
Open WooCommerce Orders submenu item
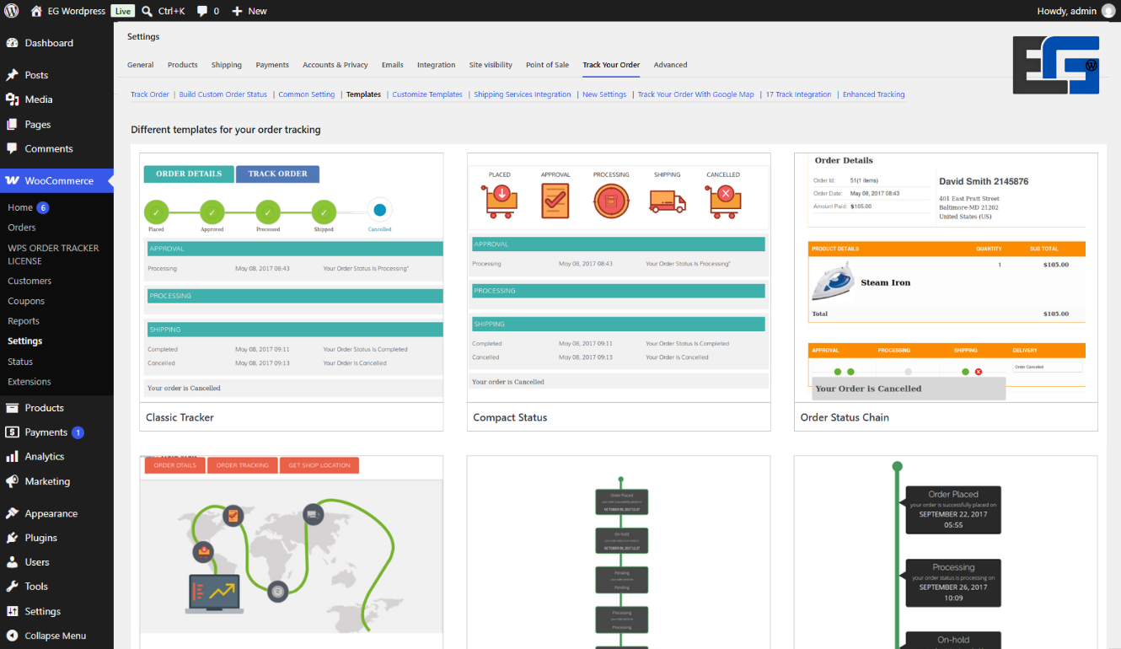click(x=22, y=228)
